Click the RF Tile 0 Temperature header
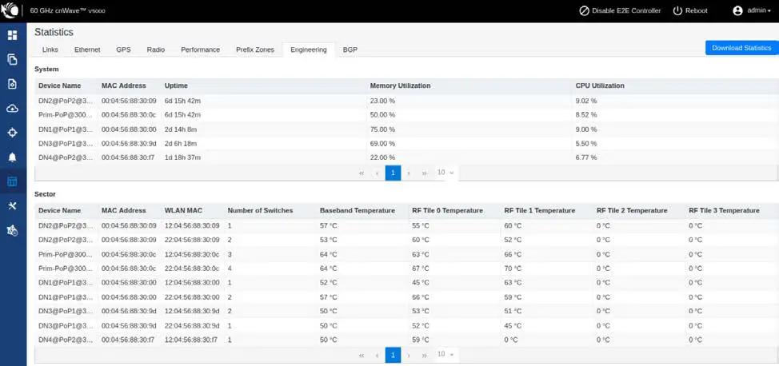This screenshot has height=366, width=779. (448, 210)
